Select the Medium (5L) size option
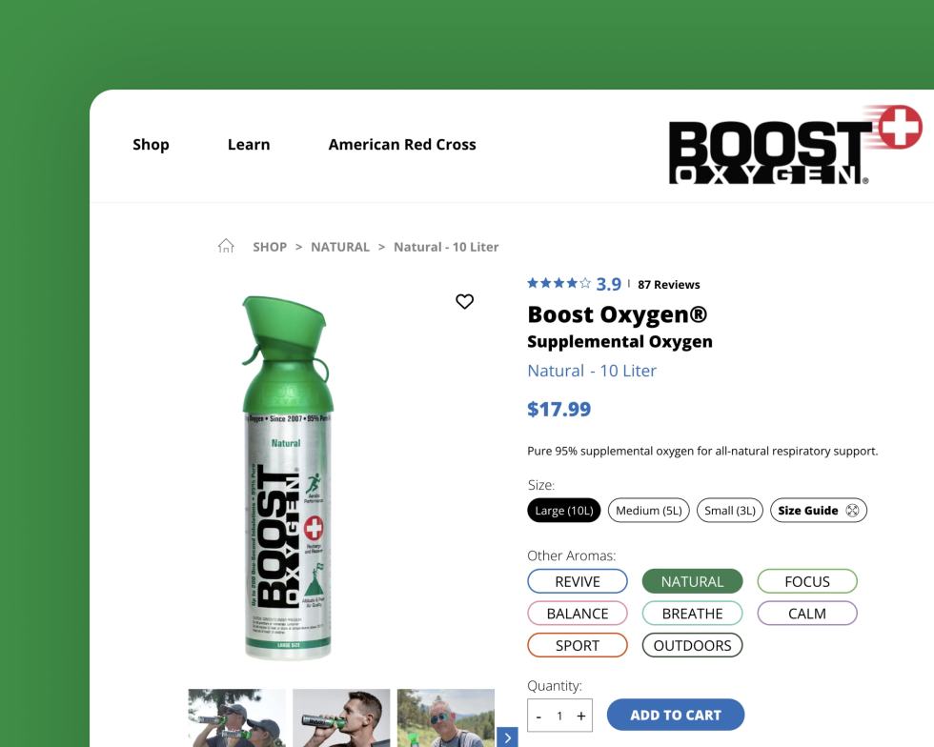This screenshot has height=747, width=934. [x=649, y=510]
